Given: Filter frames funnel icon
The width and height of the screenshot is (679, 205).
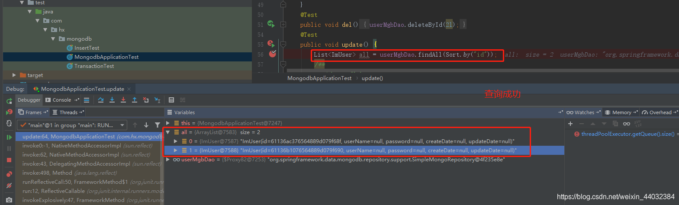Looking at the screenshot, I should coord(158,125).
